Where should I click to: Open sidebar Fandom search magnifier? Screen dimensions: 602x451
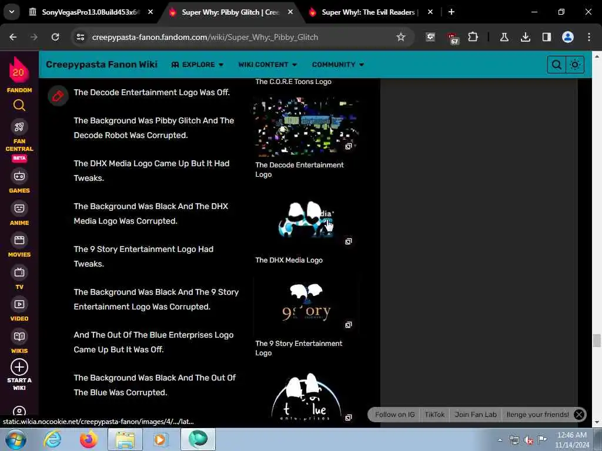coord(19,105)
